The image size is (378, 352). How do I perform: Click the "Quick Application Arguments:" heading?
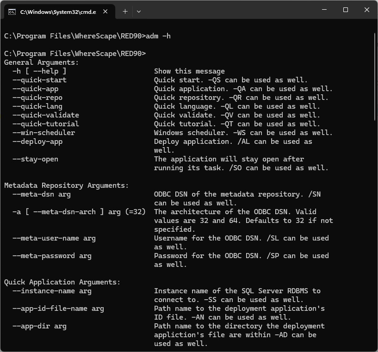(62, 282)
